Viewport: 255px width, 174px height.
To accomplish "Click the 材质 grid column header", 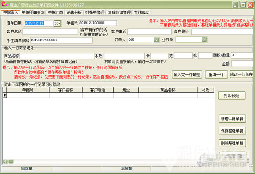I will (x=206, y=90).
